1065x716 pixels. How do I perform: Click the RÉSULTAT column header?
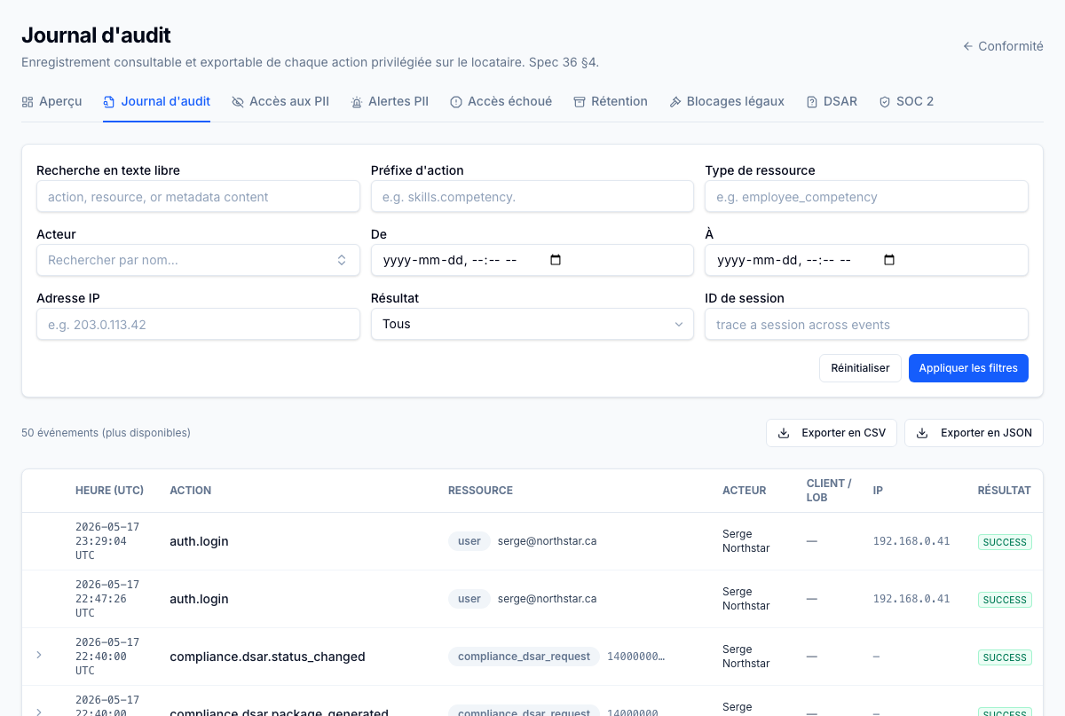1004,491
